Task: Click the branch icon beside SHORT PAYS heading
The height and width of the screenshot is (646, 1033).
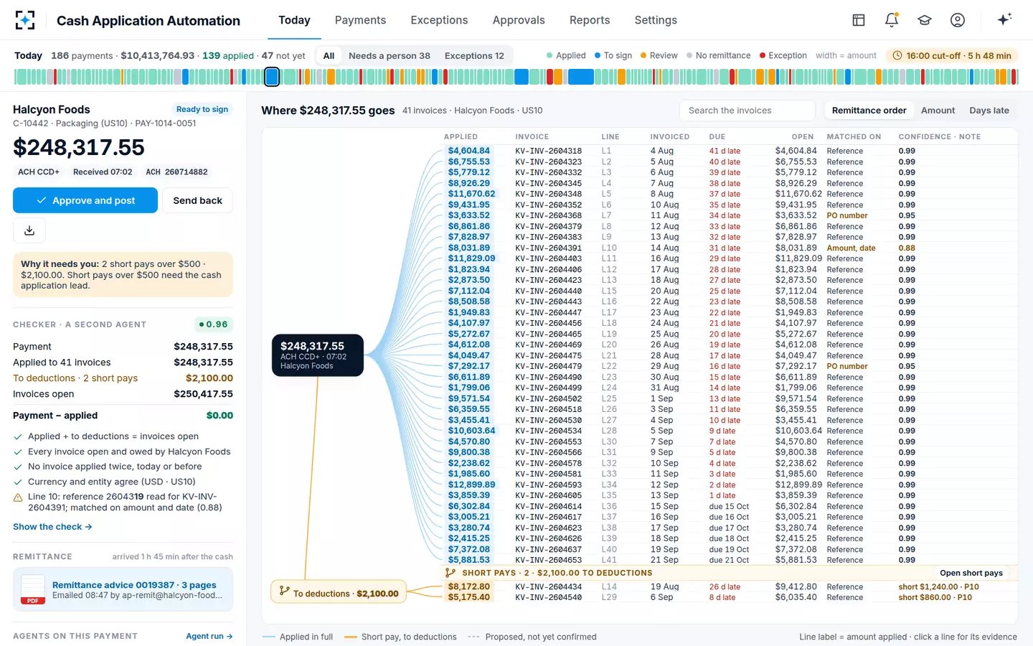Action: (451, 573)
